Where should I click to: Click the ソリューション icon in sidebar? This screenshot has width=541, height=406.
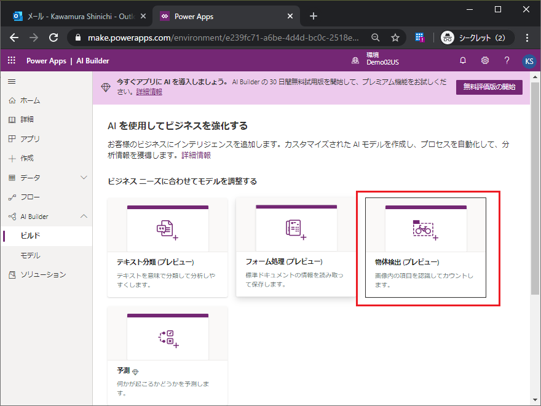(12, 275)
